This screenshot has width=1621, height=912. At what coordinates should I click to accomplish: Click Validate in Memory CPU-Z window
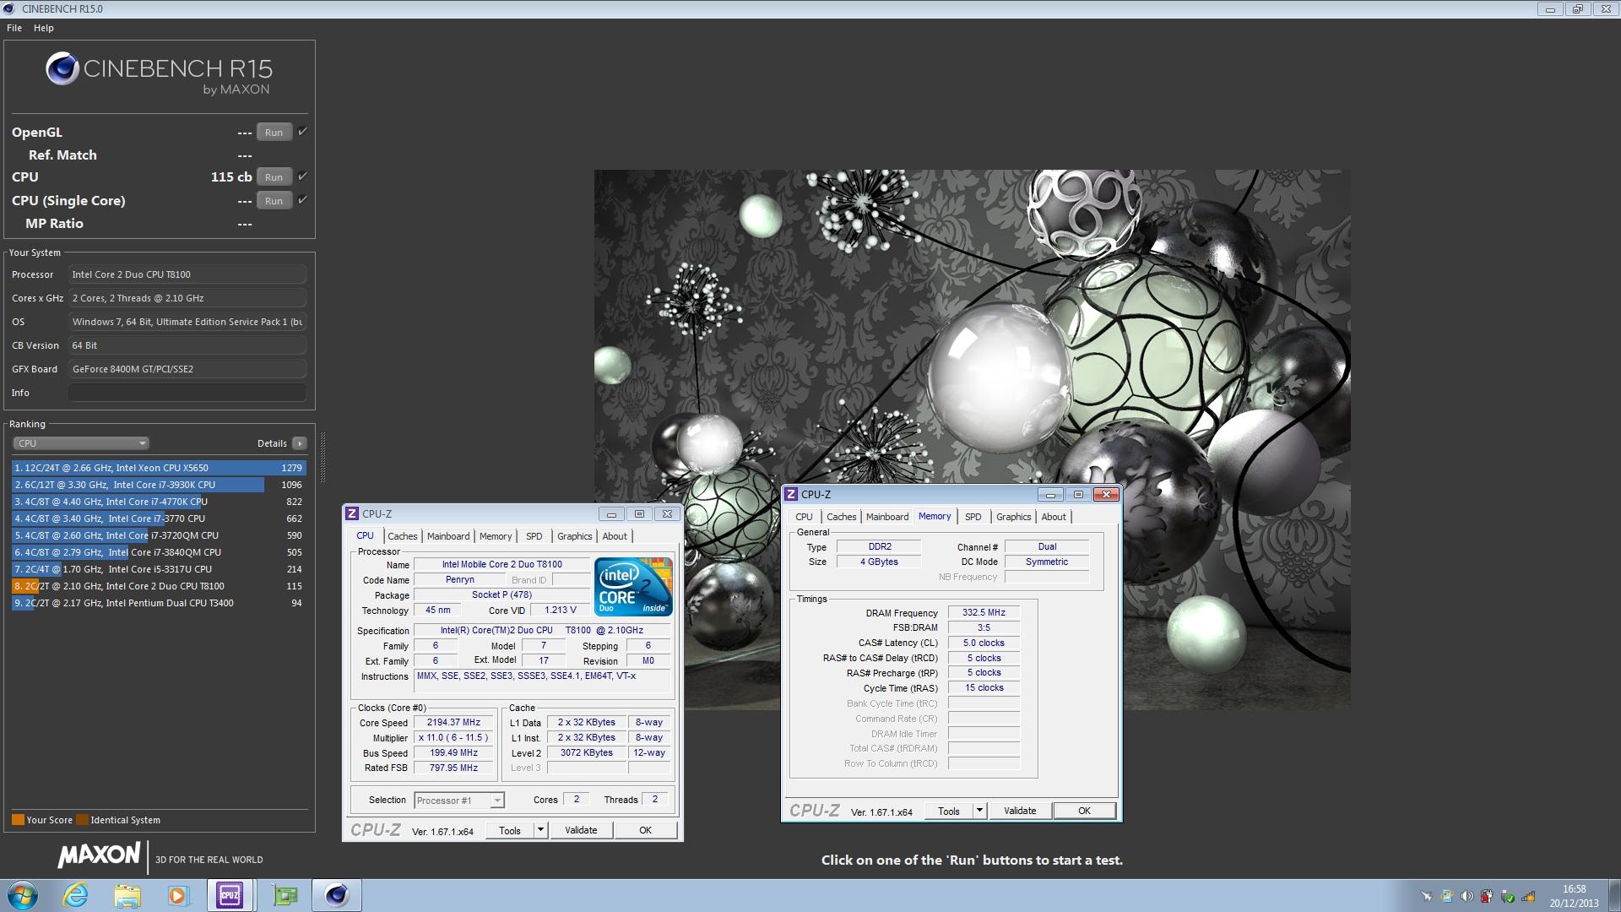[x=1020, y=811]
